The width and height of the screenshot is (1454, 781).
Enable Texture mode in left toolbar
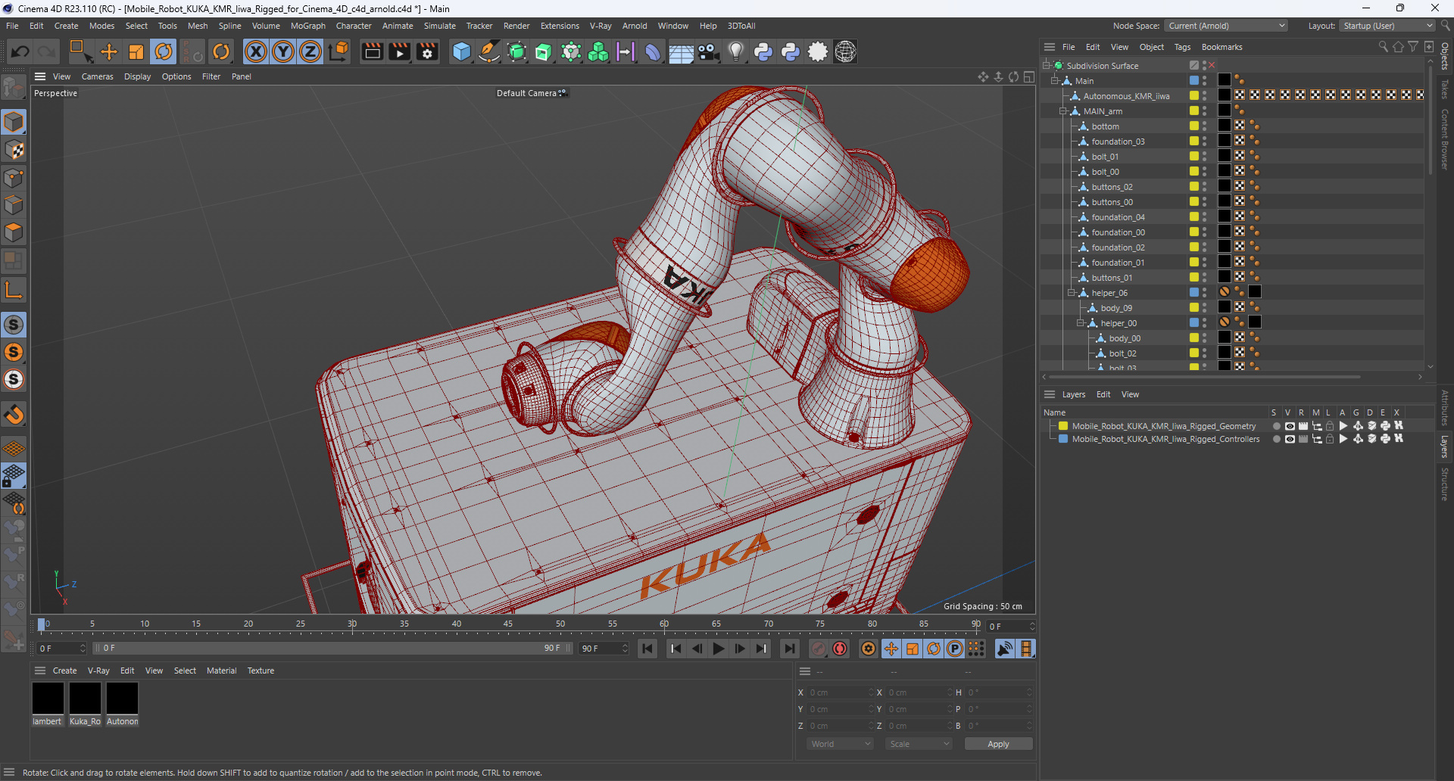(14, 150)
